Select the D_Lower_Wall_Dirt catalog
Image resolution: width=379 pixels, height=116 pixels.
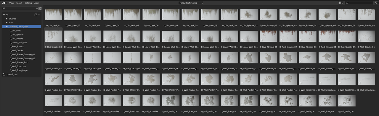tap(18, 43)
